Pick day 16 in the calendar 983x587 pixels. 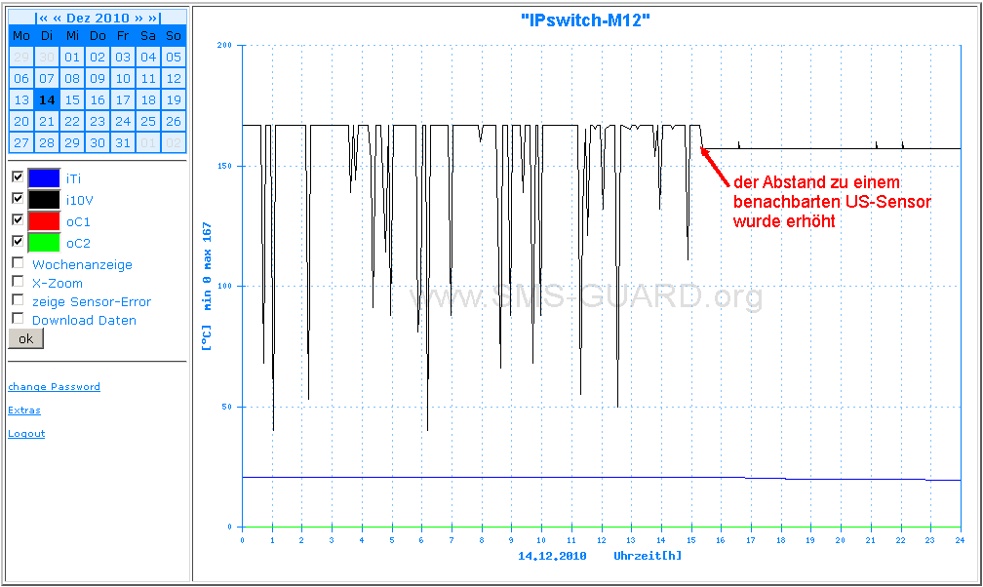coord(98,99)
